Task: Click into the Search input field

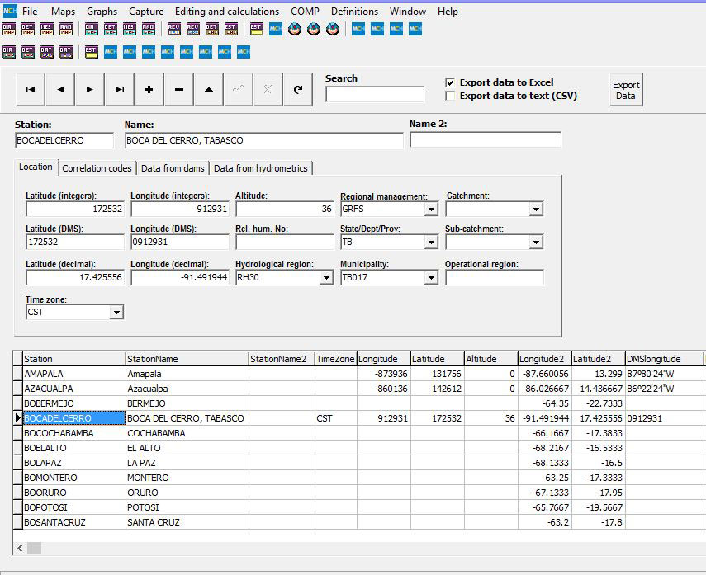Action: pyautogui.click(x=374, y=94)
